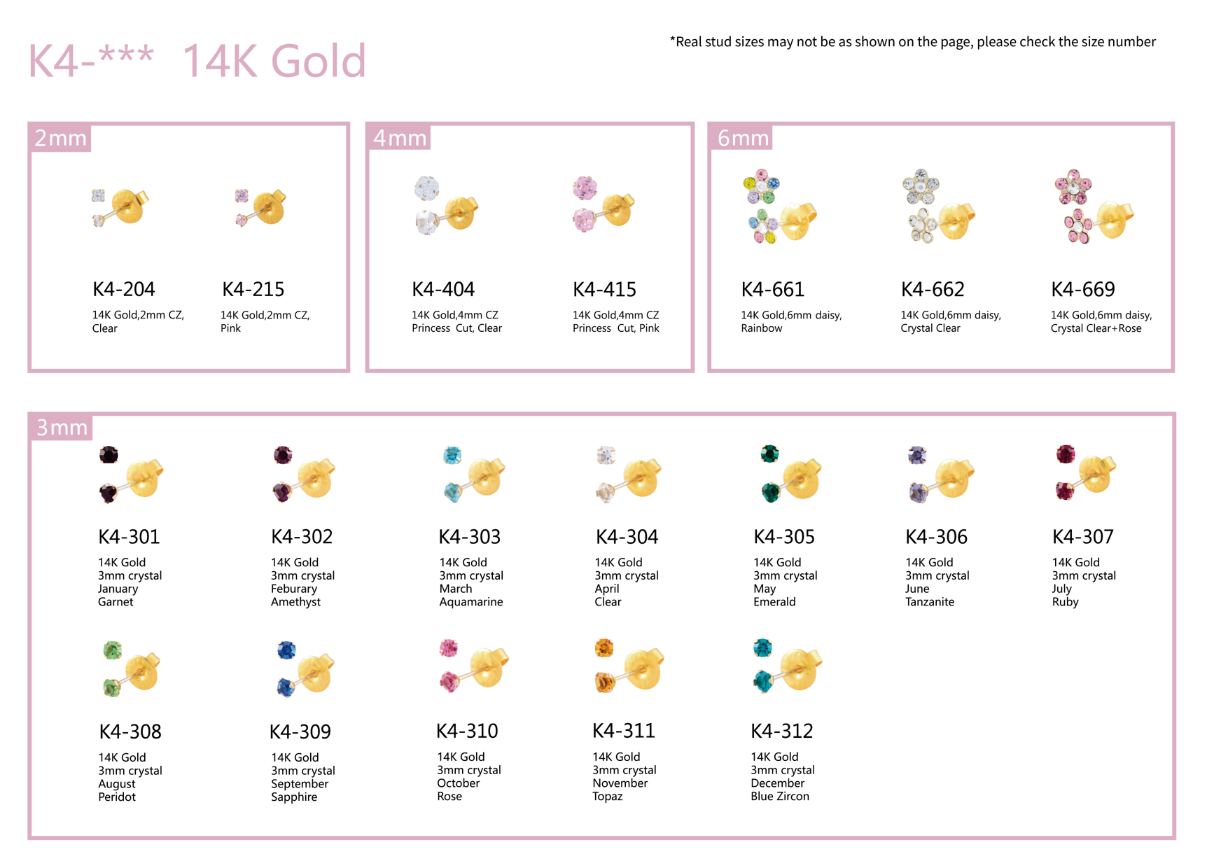
Task: Select the K4-305 emerald stud image
Action: coord(791,474)
